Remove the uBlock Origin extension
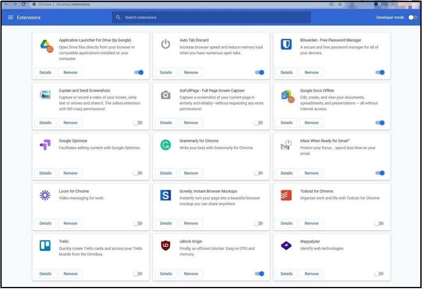Viewport: 422px width, 289px height. pos(191,274)
